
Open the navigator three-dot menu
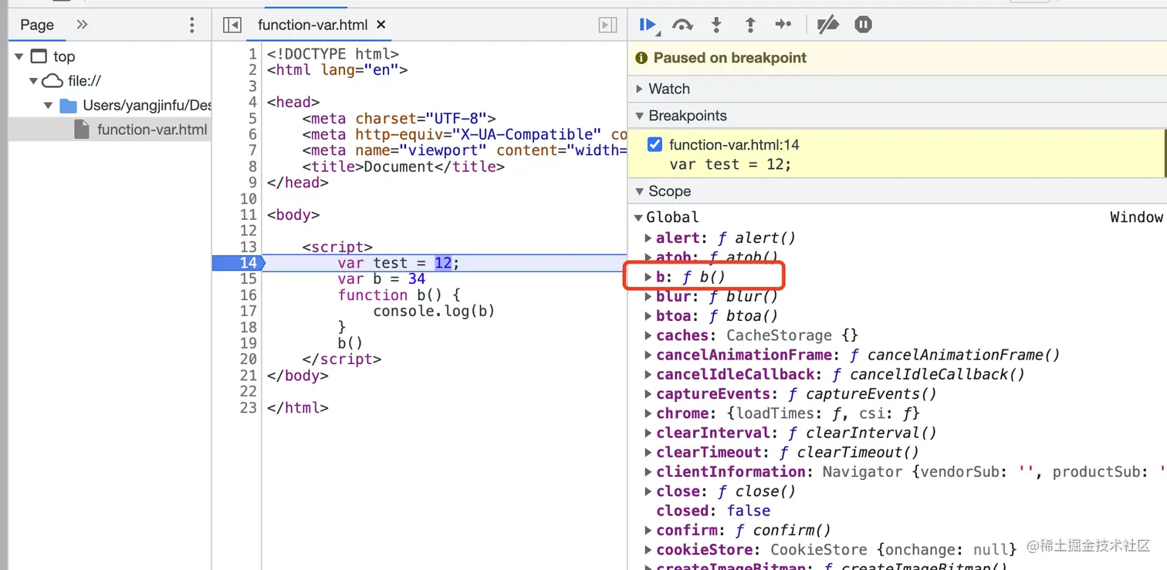click(x=192, y=25)
